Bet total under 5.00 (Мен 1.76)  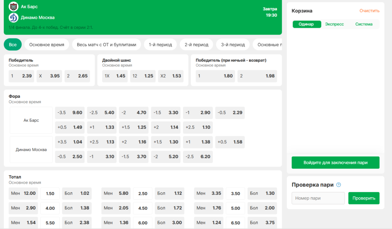(209, 208)
